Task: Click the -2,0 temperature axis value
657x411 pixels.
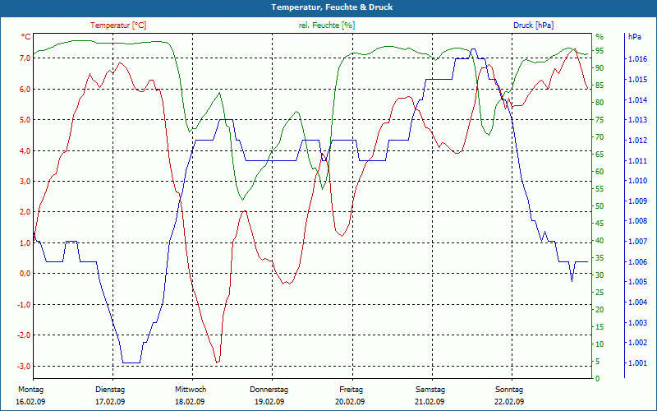Action: point(24,335)
